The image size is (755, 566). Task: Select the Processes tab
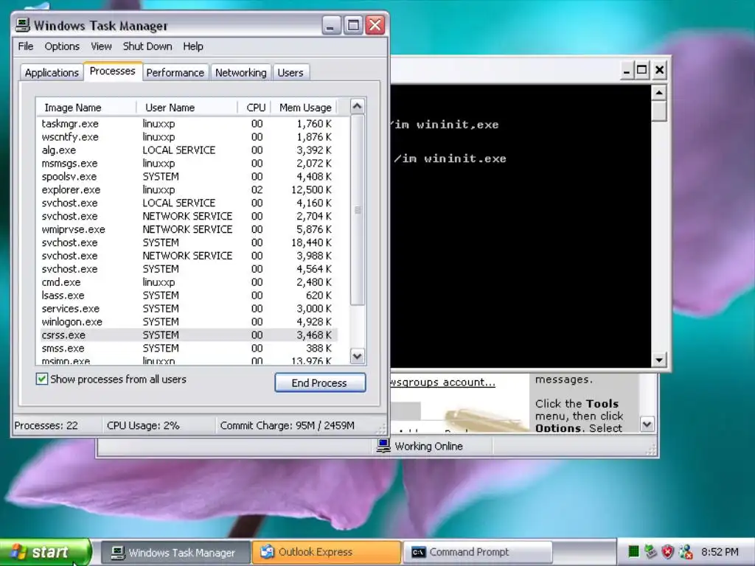(x=113, y=71)
